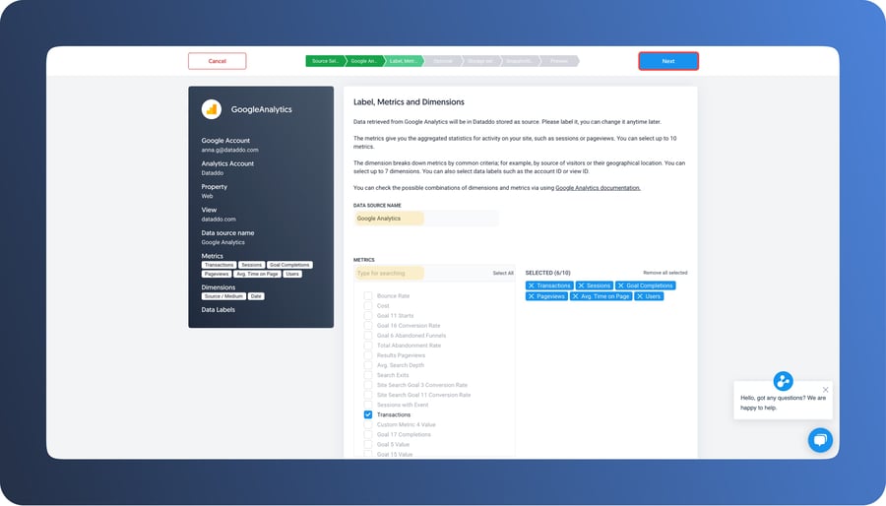Check the Goal 17 Completions metric
Image resolution: width=886 pixels, height=506 pixels.
click(368, 434)
